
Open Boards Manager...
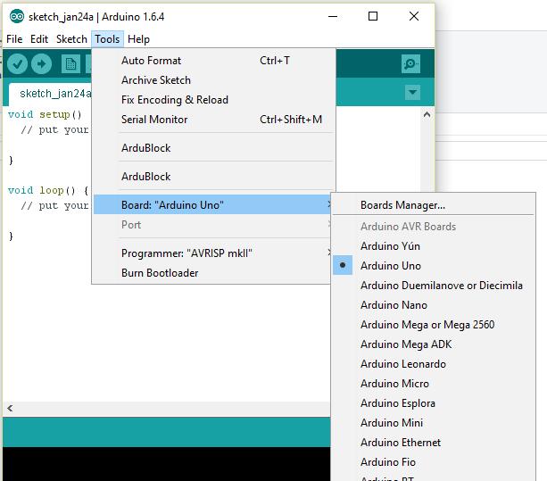(x=433, y=205)
